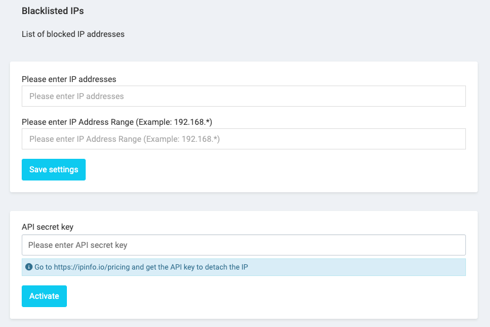Screen dimensions: 490x327
Task: Click the Save settings button
Action: [x=54, y=169]
